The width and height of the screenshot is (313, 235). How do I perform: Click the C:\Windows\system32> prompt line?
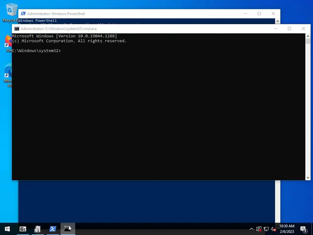pyautogui.click(x=36, y=51)
